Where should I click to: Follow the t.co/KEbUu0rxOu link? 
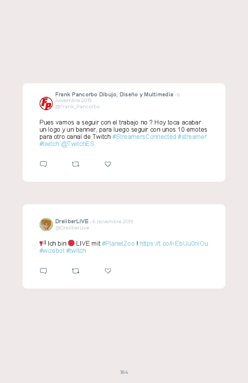pos(174,244)
